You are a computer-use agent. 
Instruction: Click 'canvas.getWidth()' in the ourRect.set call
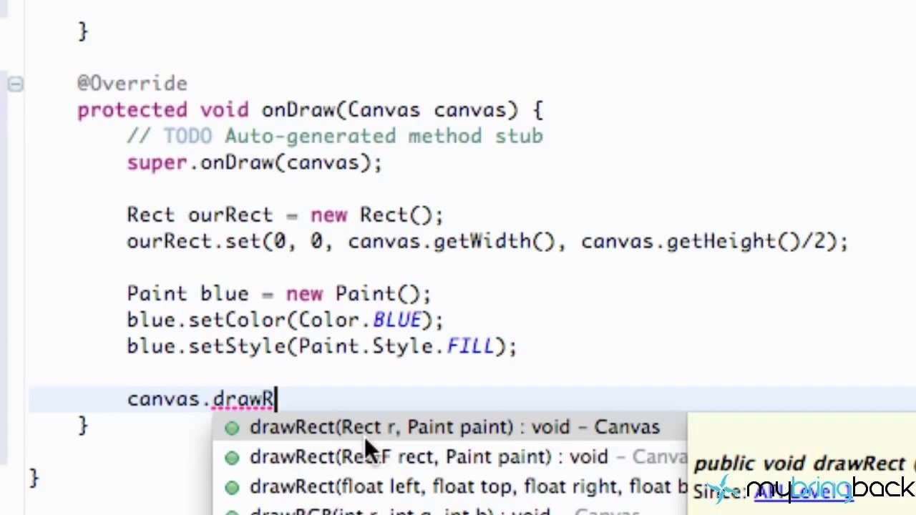451,241
